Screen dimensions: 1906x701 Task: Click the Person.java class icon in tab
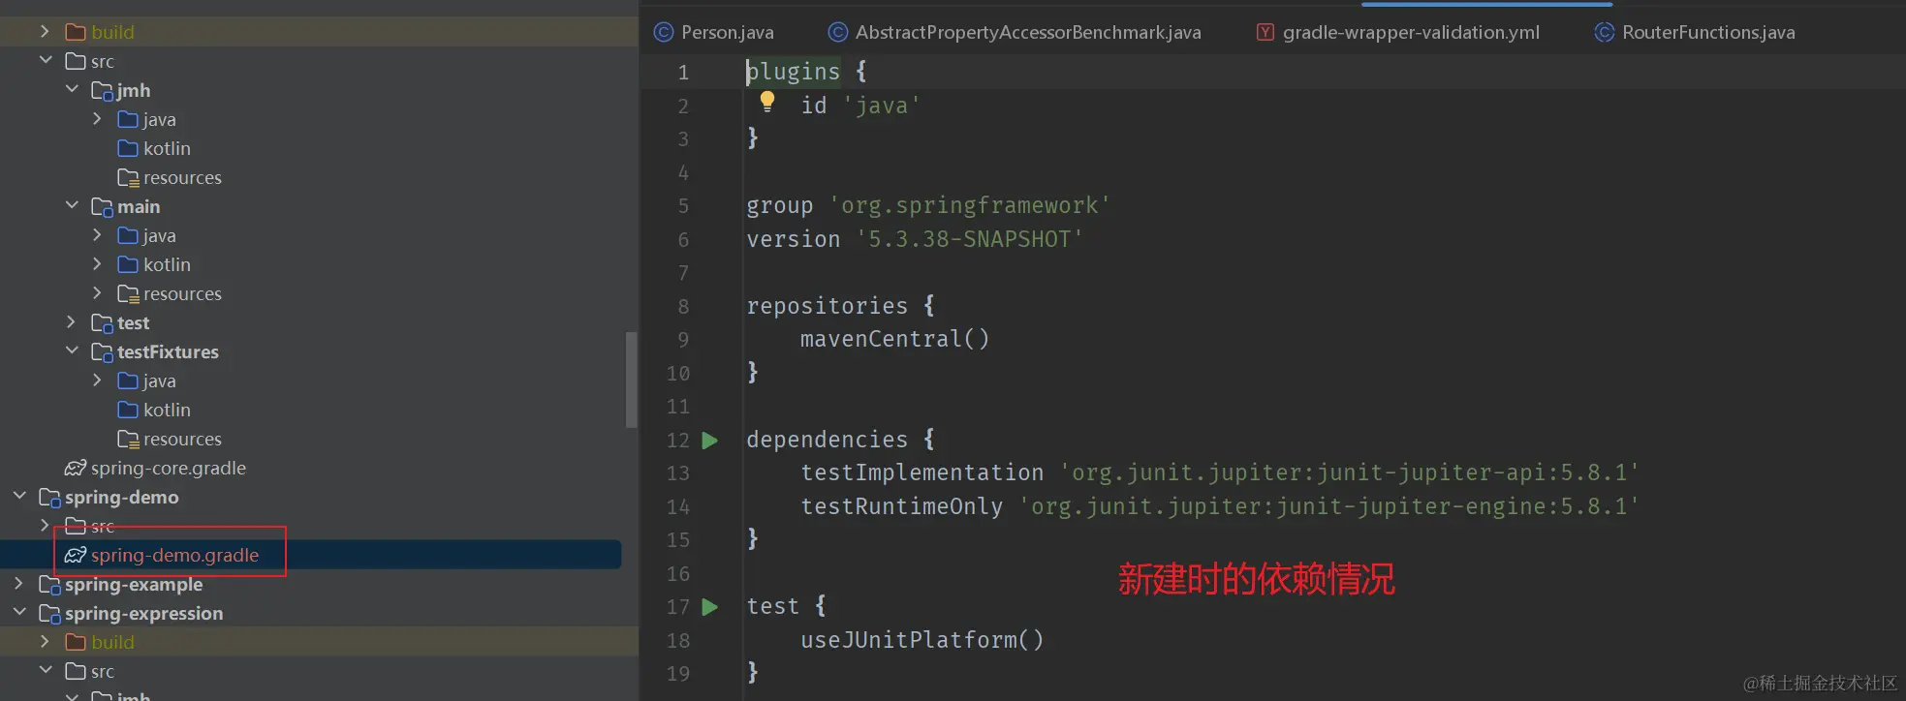click(664, 32)
